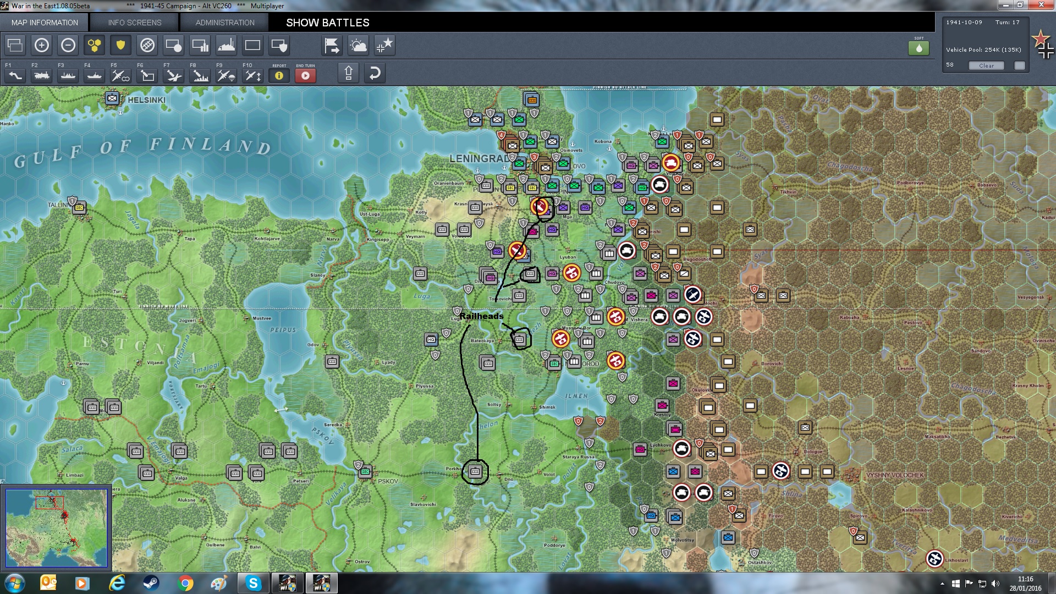Switch to Skype in the taskbar
This screenshot has height=594, width=1056.
point(253,583)
